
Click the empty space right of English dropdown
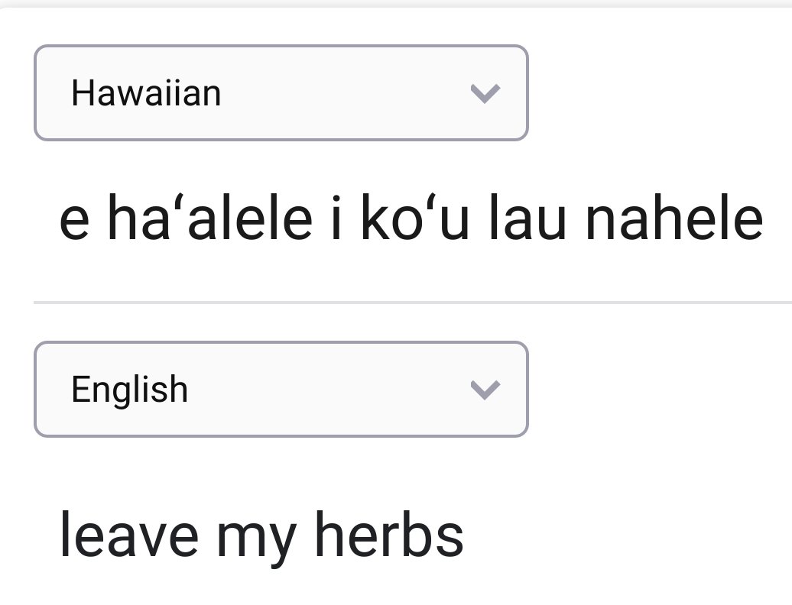(661, 389)
